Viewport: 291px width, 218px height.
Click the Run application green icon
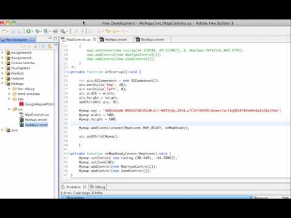click(x=28, y=31)
